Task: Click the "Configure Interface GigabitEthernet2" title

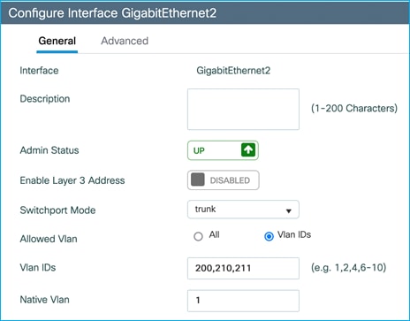Action: click(112, 13)
